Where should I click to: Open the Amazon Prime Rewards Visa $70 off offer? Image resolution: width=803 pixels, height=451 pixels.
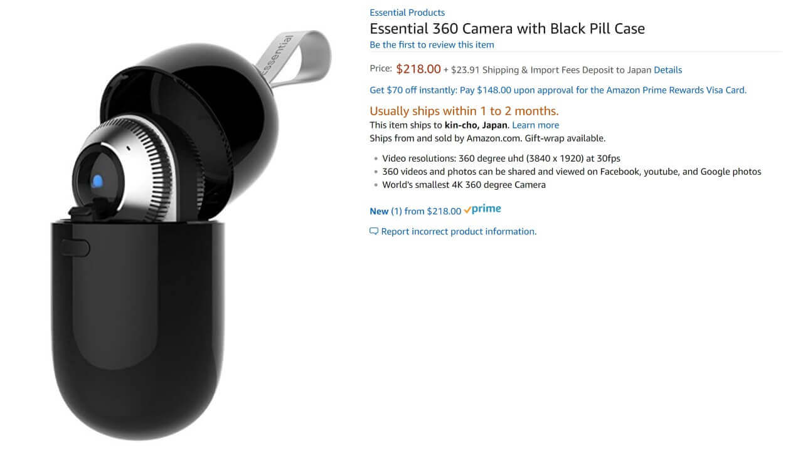(x=558, y=90)
